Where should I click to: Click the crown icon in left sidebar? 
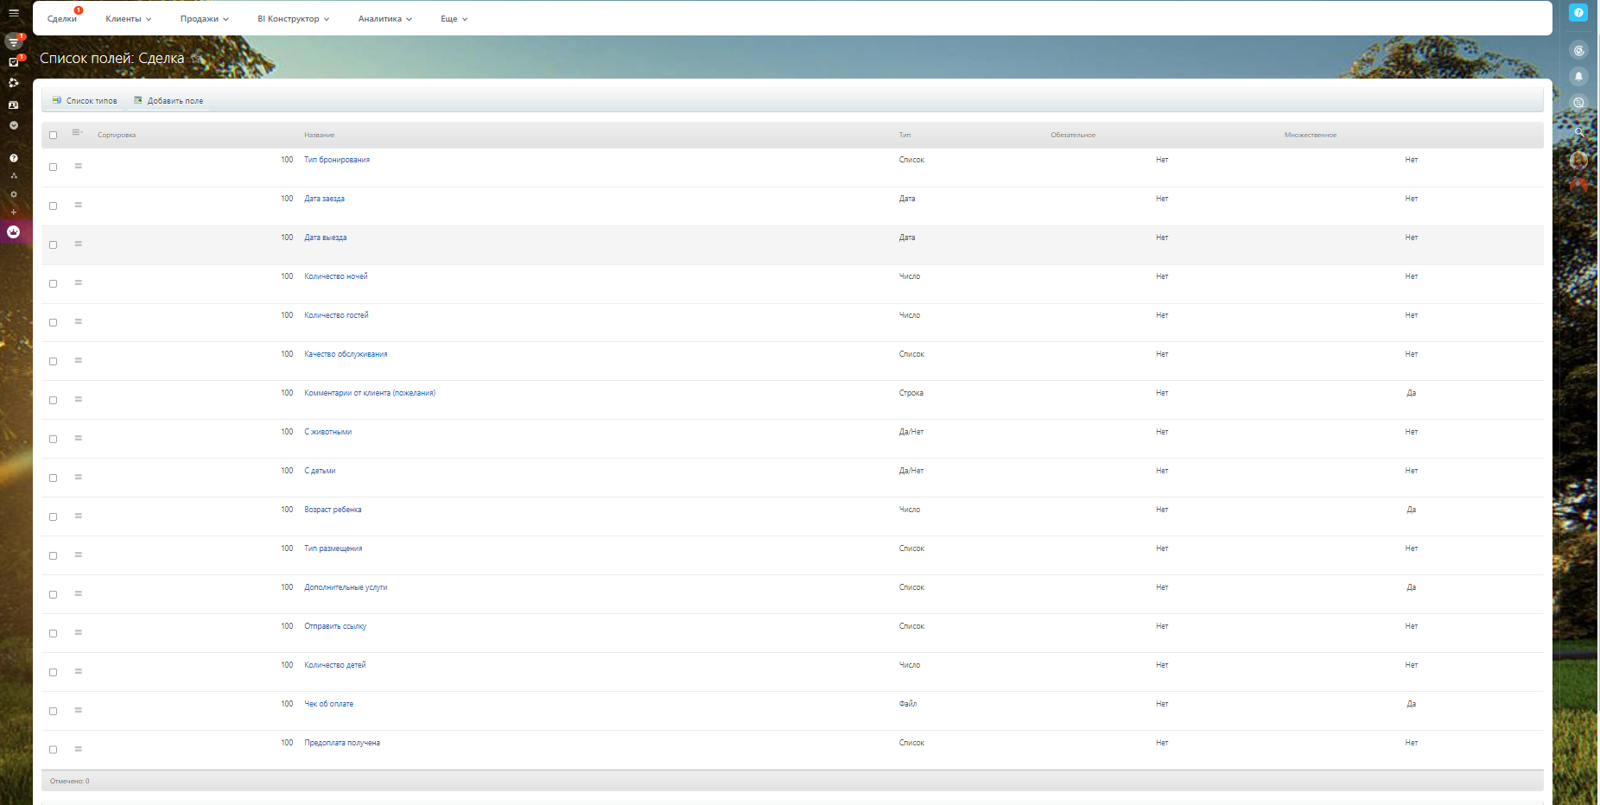[14, 231]
